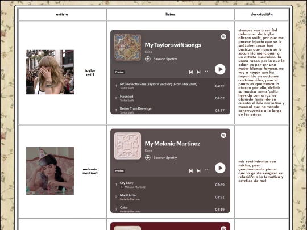Screen dimensions: 307x230
Task: Open My Taylor swift songs playlist title
Action: click(x=173, y=45)
